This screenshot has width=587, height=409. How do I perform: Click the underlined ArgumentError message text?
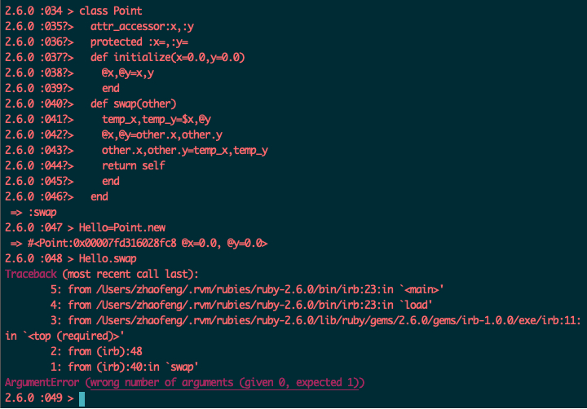click(x=225, y=383)
